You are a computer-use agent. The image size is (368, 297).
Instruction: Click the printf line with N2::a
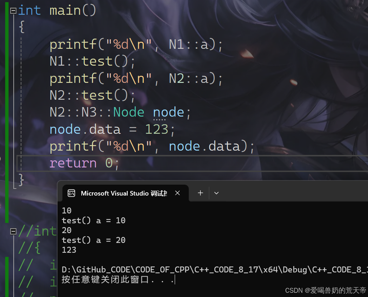point(136,78)
